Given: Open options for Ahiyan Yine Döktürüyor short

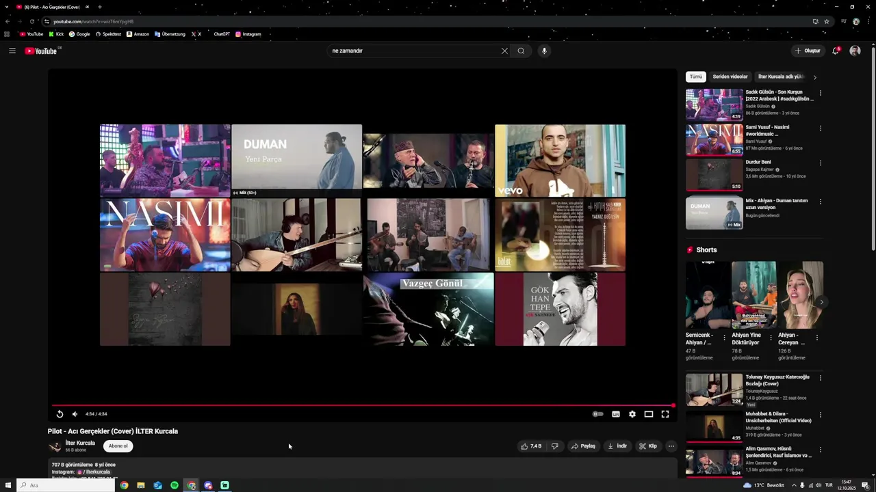Looking at the screenshot, I should [x=771, y=338].
